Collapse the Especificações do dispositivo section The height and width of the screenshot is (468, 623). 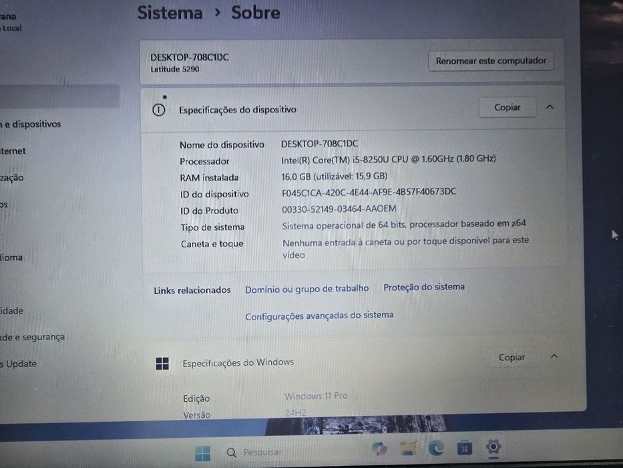click(550, 107)
